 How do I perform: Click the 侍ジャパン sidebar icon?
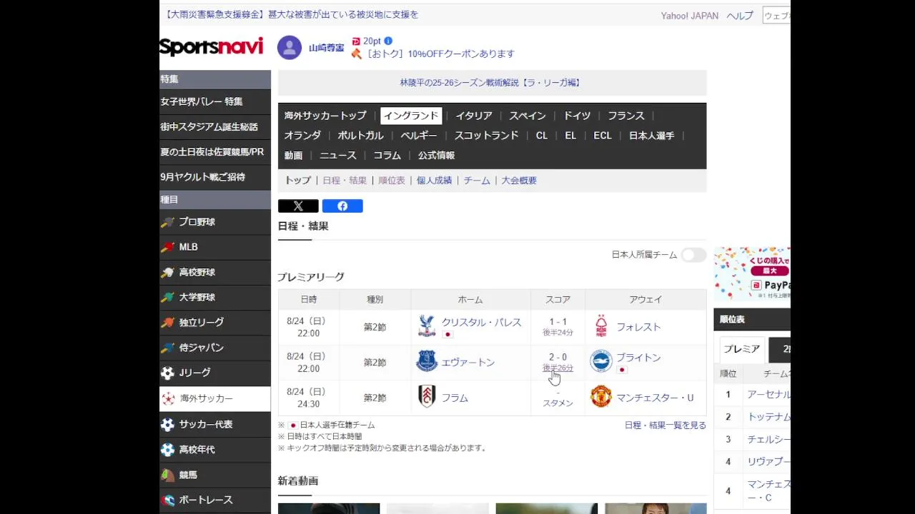click(x=167, y=348)
